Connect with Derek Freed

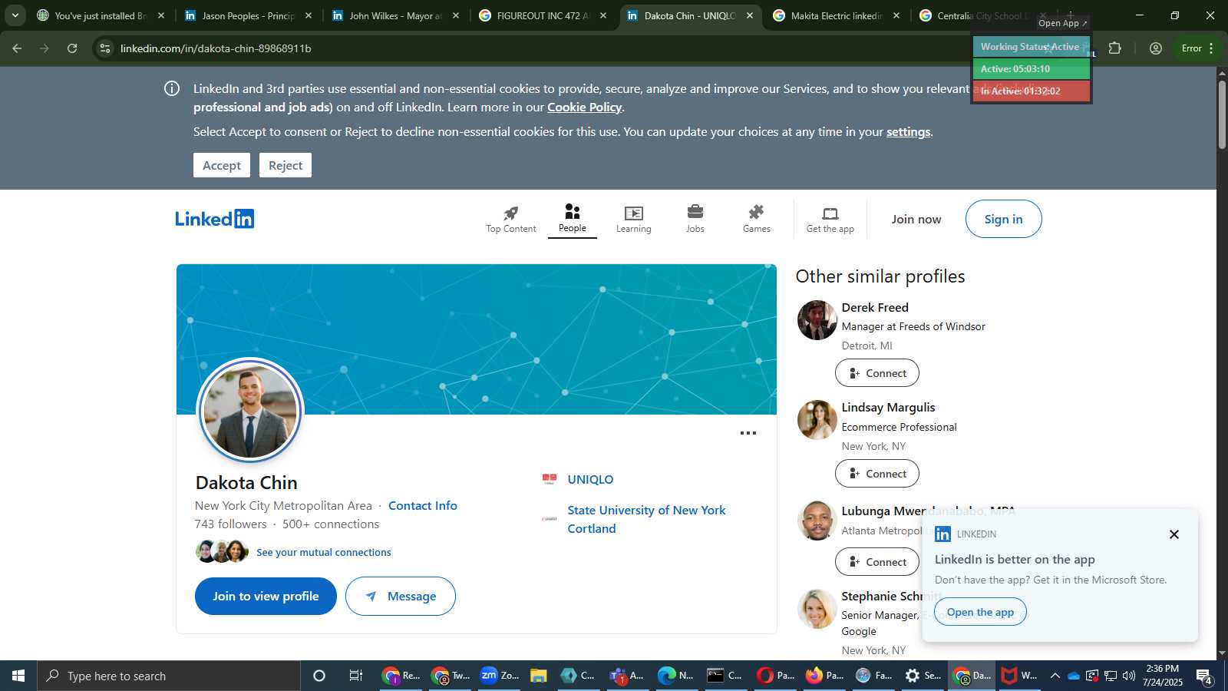[x=877, y=373]
